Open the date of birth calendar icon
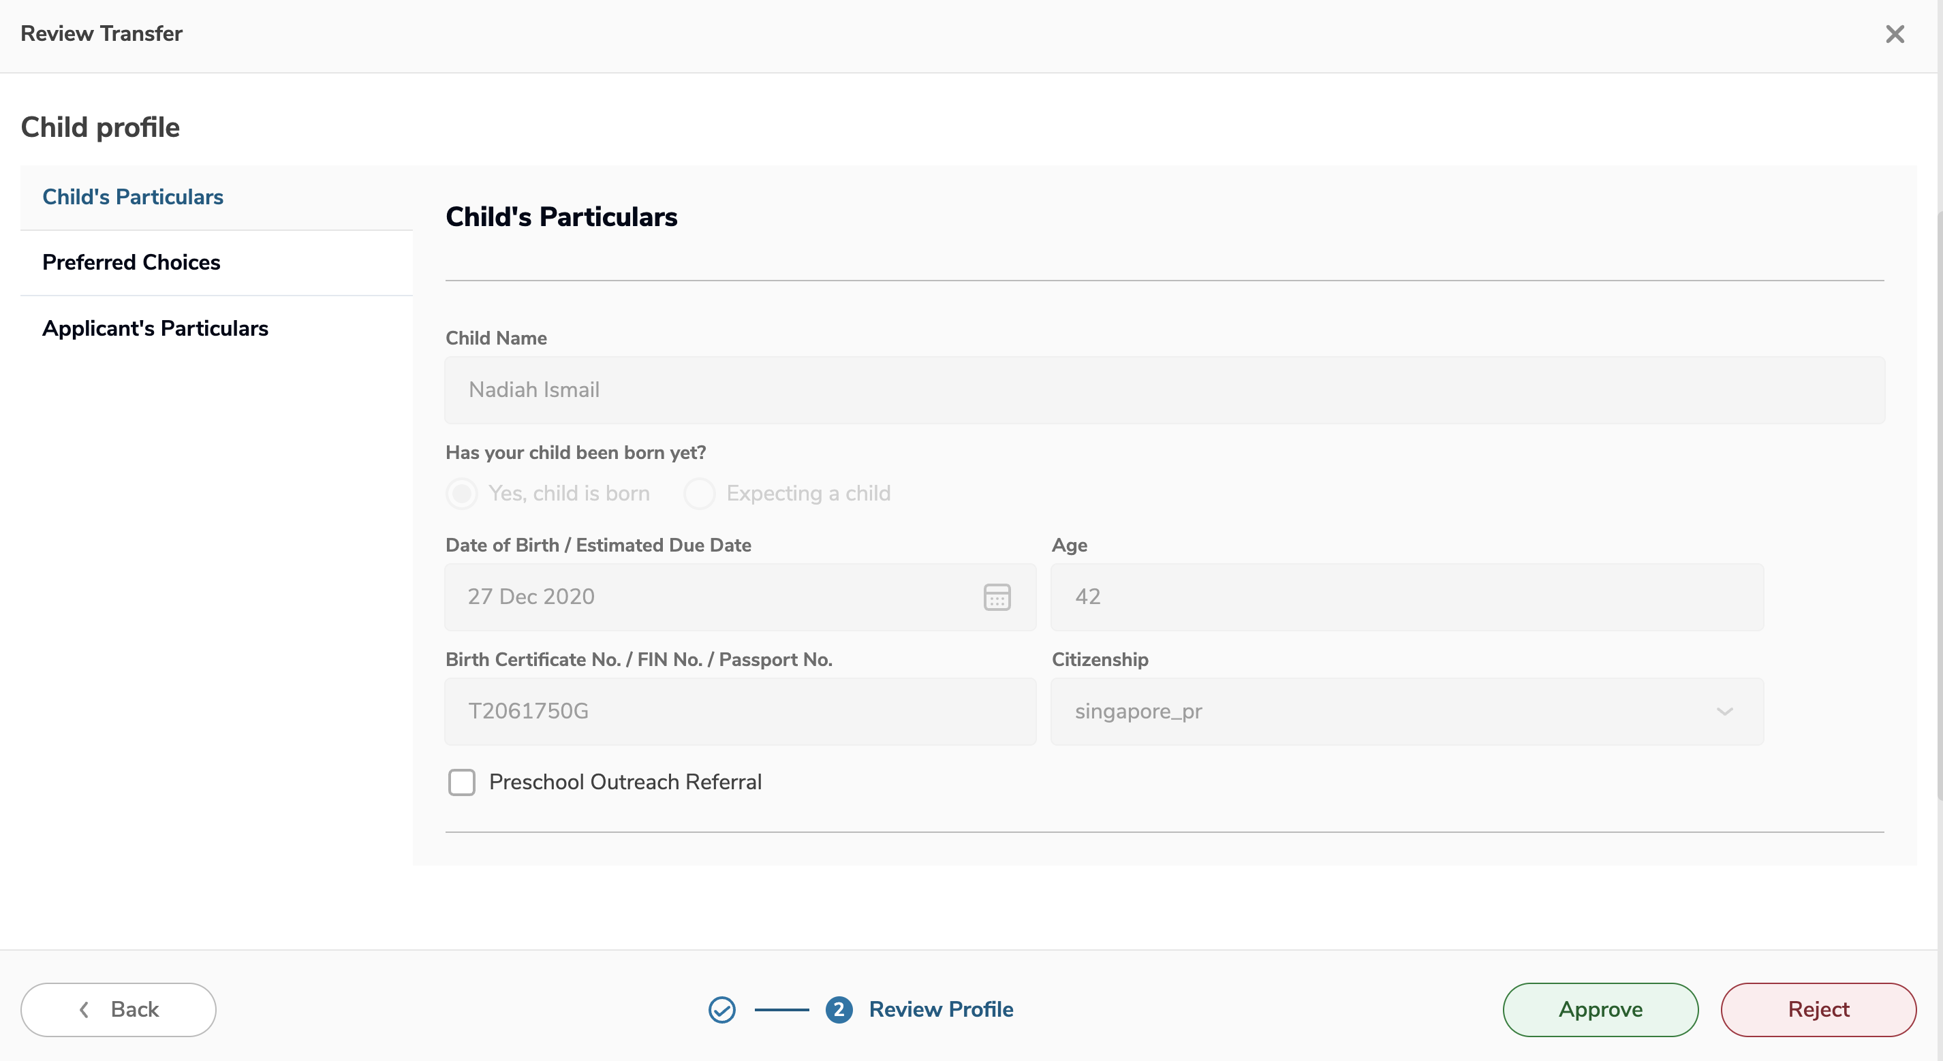Screen dimensions: 1943x1061 pos(997,597)
